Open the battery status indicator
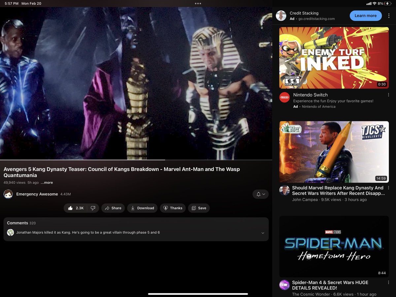This screenshot has width=396, height=297. tap(388, 3)
